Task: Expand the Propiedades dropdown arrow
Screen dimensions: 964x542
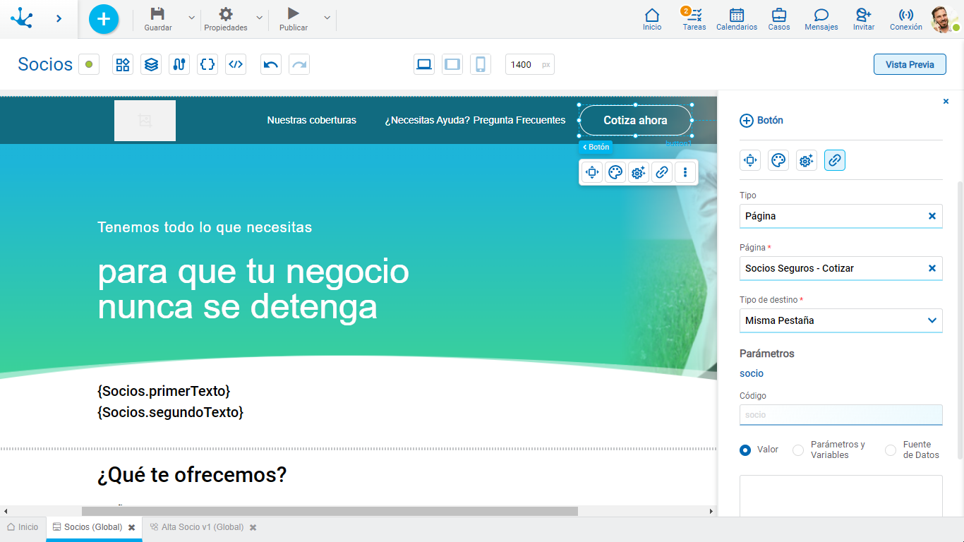Action: pos(259,18)
